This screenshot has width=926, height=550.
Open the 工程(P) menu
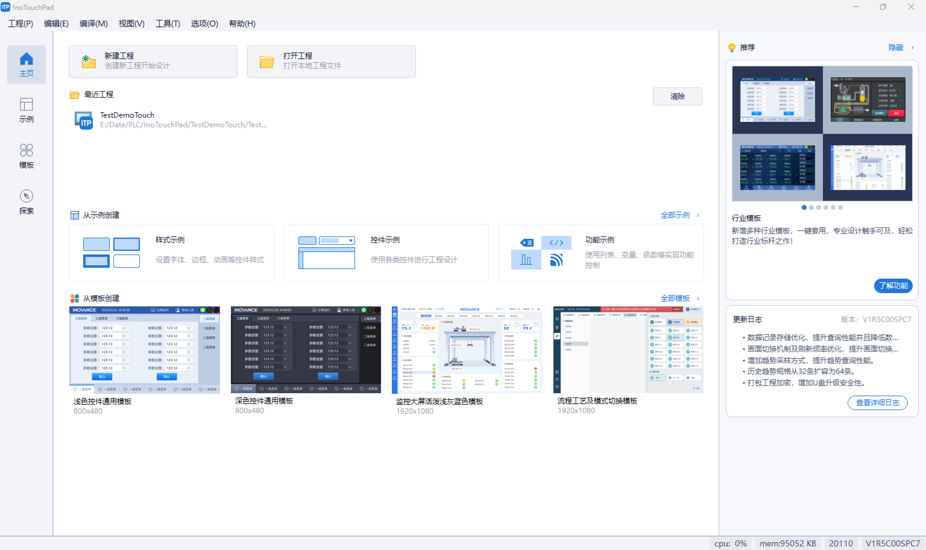pyautogui.click(x=20, y=24)
